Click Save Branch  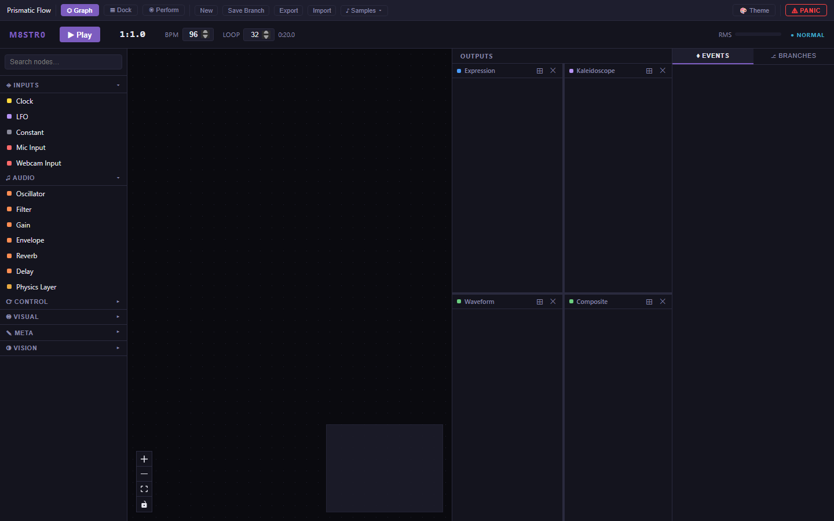[246, 10]
